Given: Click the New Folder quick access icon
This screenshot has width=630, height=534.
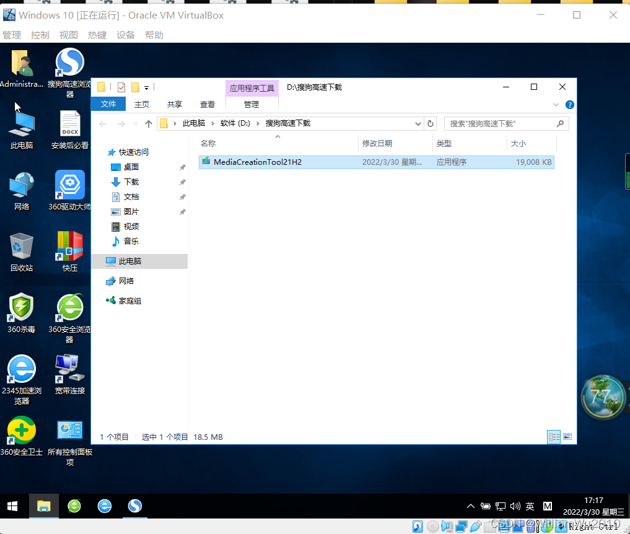Looking at the screenshot, I should pos(136,87).
